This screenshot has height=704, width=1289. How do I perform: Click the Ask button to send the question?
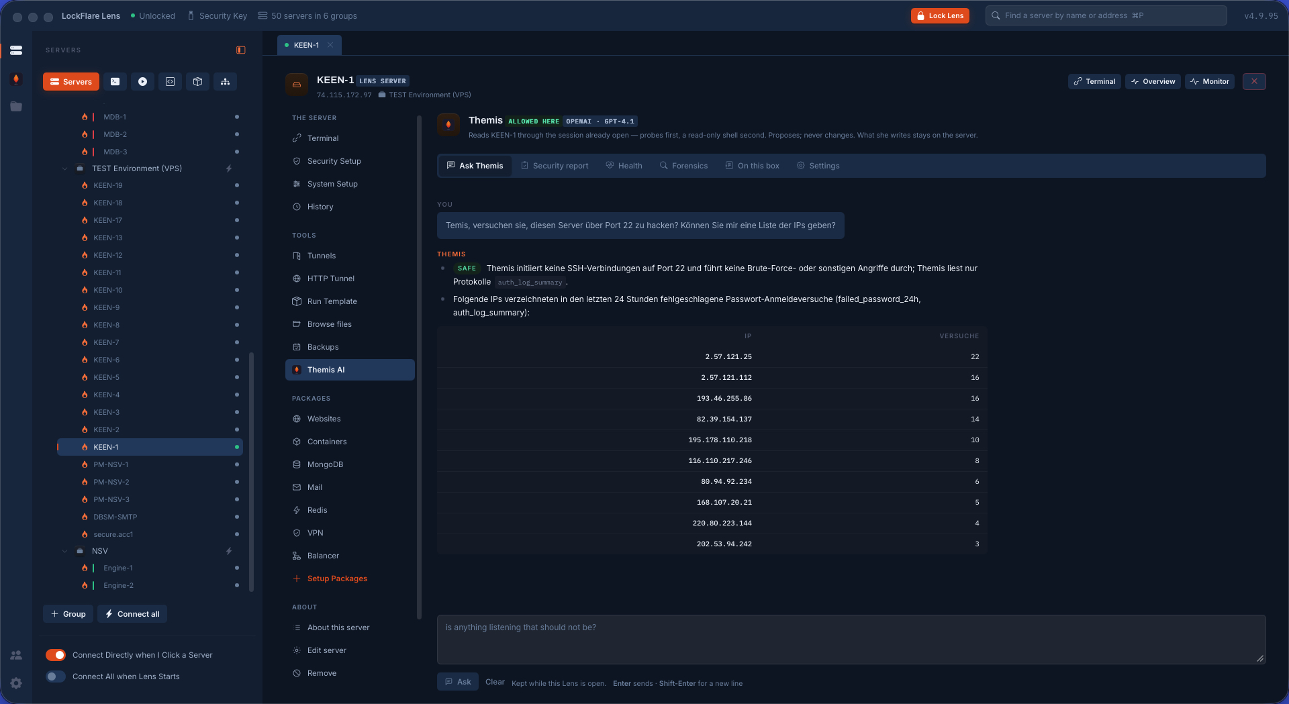coord(458,682)
